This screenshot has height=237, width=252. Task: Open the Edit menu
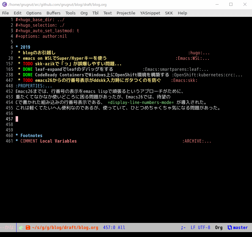tap(17, 13)
